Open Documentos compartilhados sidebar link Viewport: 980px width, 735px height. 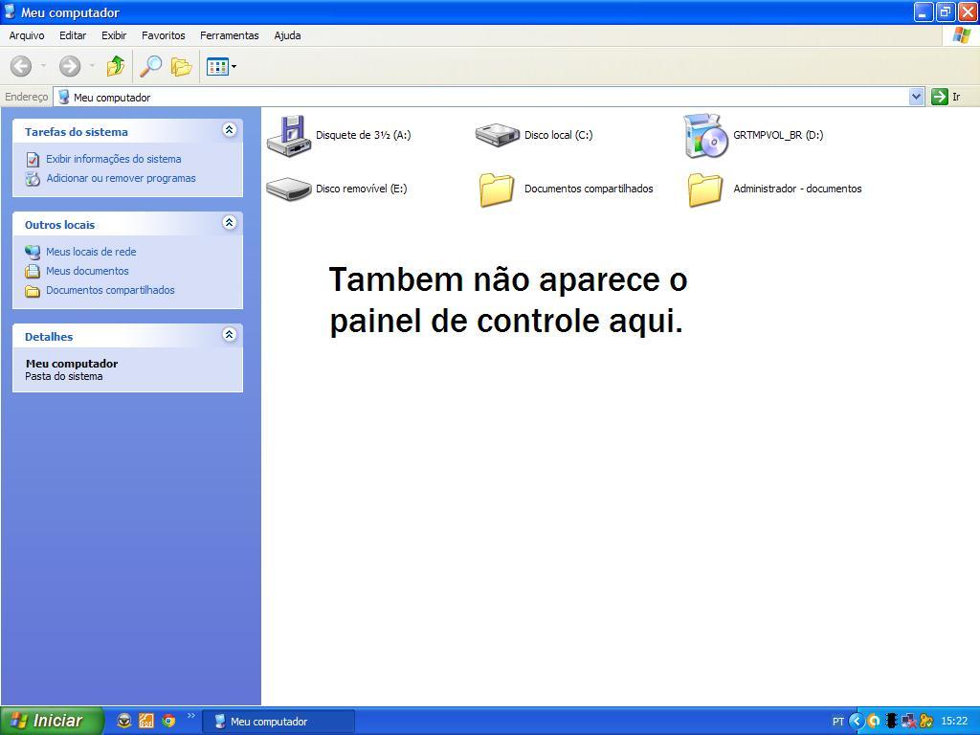click(x=110, y=290)
